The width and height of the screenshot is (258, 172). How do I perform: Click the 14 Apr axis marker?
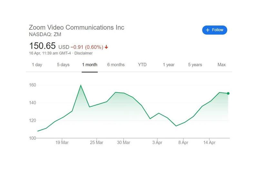[209, 142]
